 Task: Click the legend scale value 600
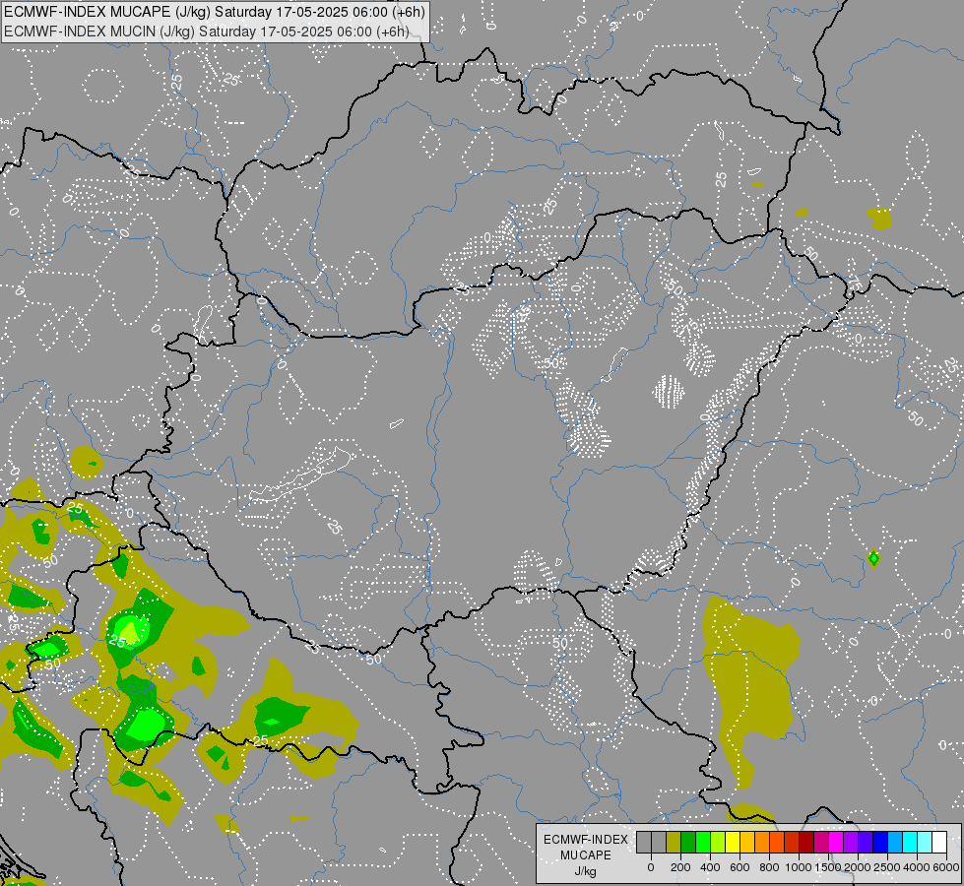point(739,867)
